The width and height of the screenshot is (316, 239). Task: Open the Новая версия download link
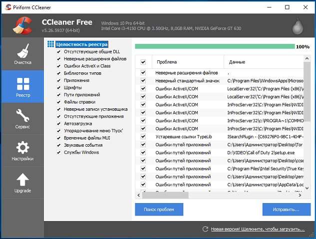[x=258, y=229]
